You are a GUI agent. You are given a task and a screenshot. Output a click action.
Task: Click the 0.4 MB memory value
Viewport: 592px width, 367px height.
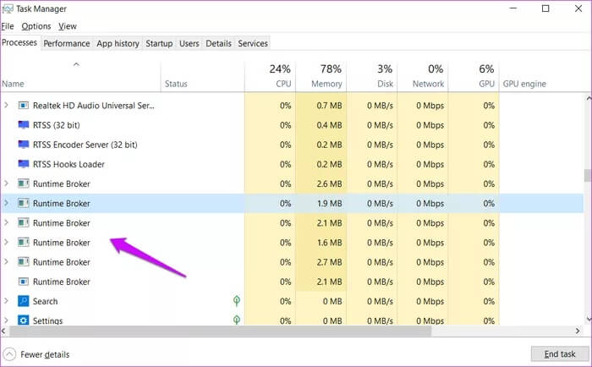click(329, 125)
